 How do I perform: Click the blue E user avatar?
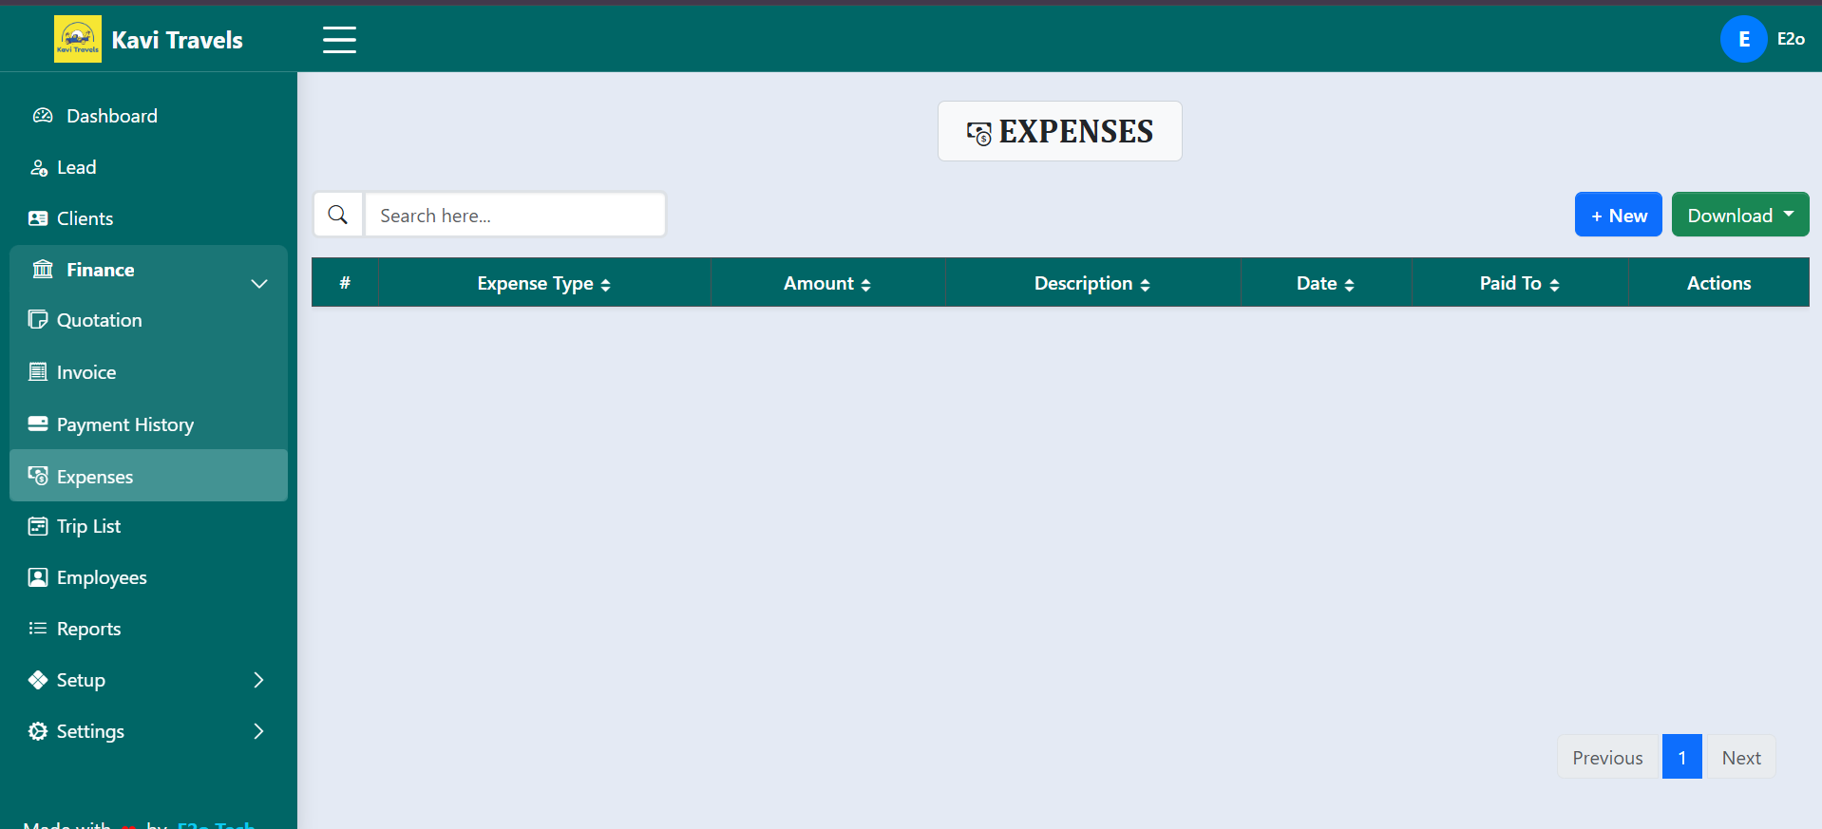click(x=1743, y=39)
